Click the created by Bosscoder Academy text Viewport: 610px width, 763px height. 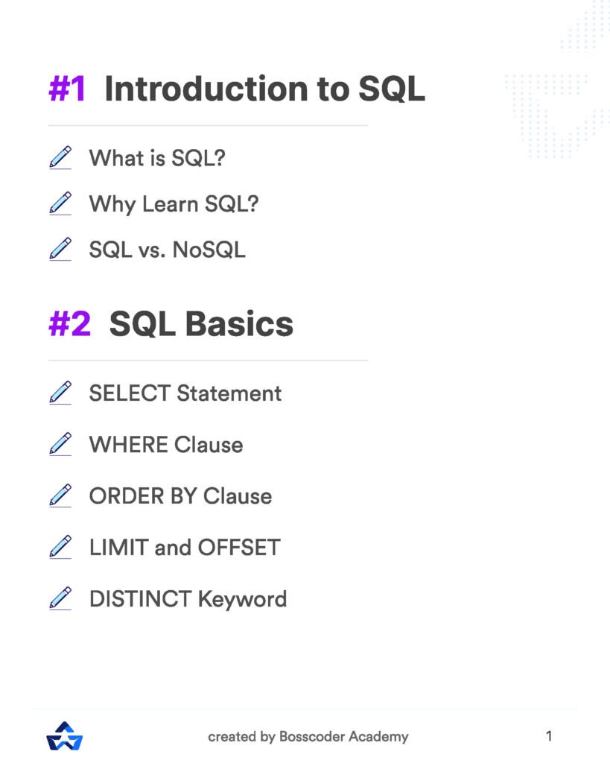point(308,737)
